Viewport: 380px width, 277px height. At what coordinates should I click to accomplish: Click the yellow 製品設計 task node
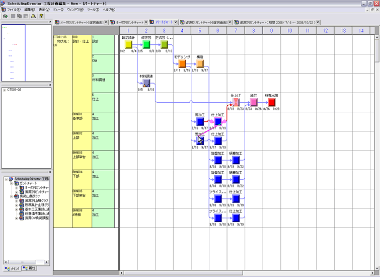tap(128, 45)
